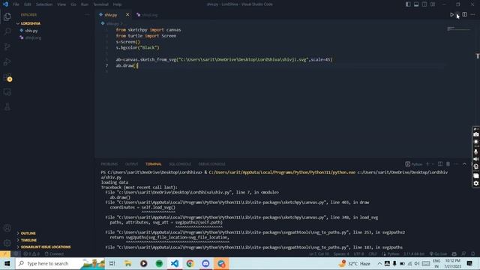Split the terminal pane
480x270 pixels.
point(440,164)
